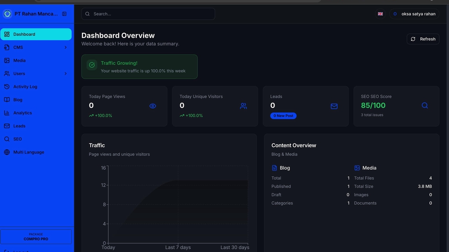Image resolution: width=449 pixels, height=252 pixels.
Task: Click the Page views and unique visitors subtitle
Action: tap(119, 154)
